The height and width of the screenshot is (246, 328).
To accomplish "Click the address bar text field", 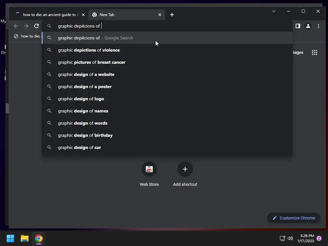I will tap(167, 26).
